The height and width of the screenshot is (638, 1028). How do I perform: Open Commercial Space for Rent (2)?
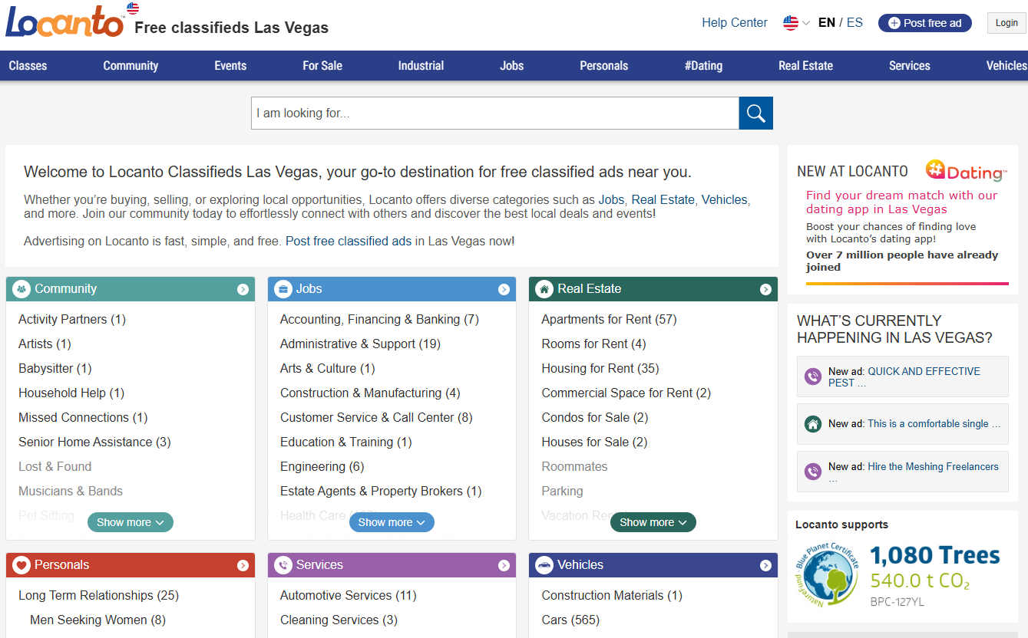(x=626, y=393)
